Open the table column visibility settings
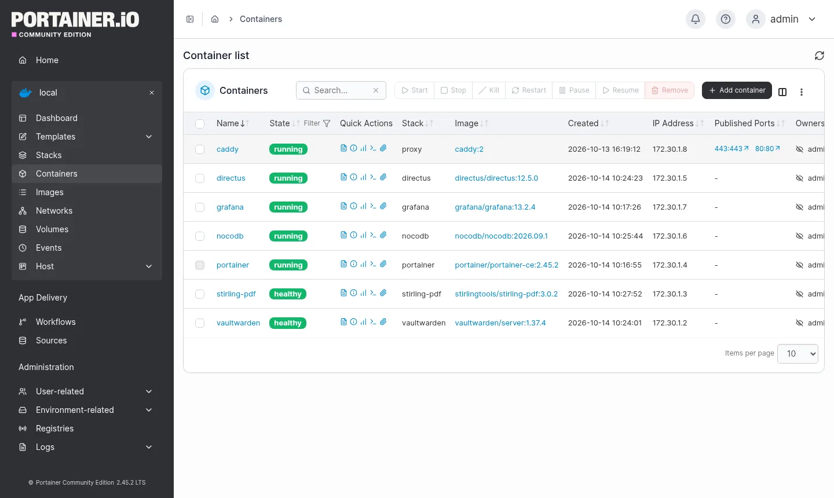The width and height of the screenshot is (834, 498). point(782,92)
